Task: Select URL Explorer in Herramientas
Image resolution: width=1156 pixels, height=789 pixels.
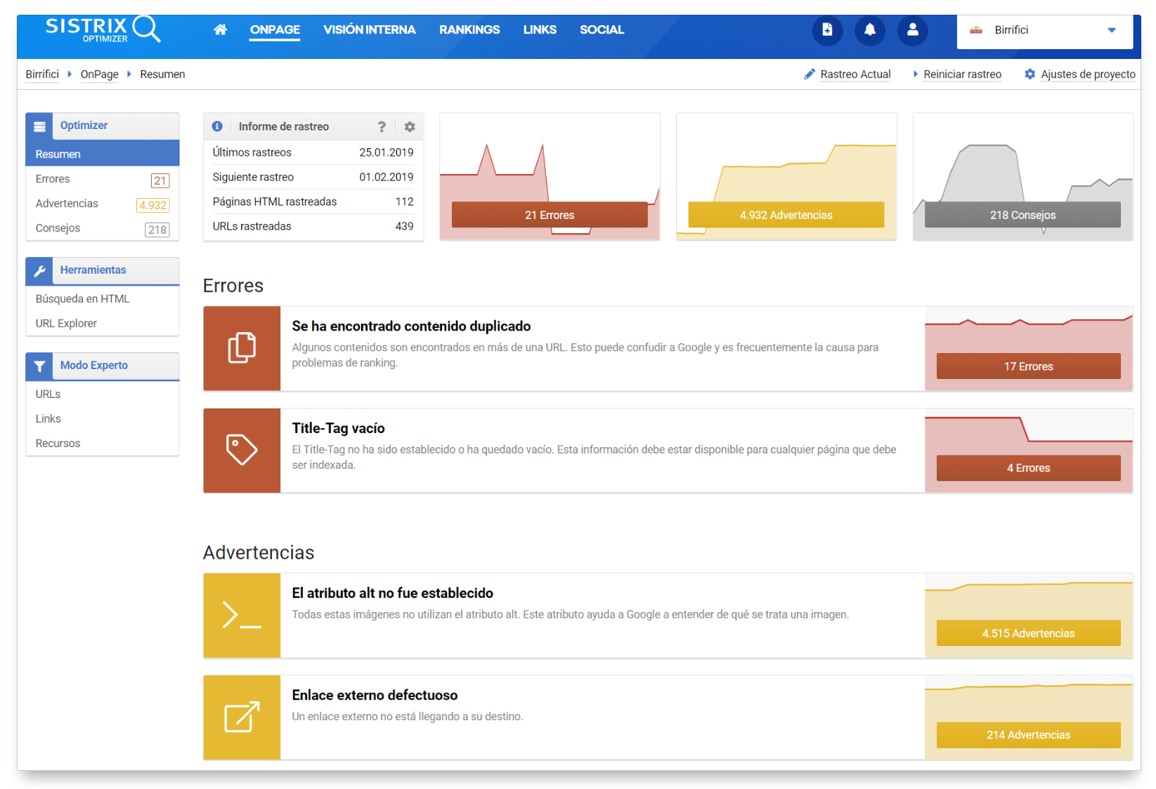Action: point(66,324)
